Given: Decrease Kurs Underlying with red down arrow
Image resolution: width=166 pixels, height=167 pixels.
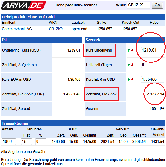Looking at the screenshot, I should (x=132, y=50).
